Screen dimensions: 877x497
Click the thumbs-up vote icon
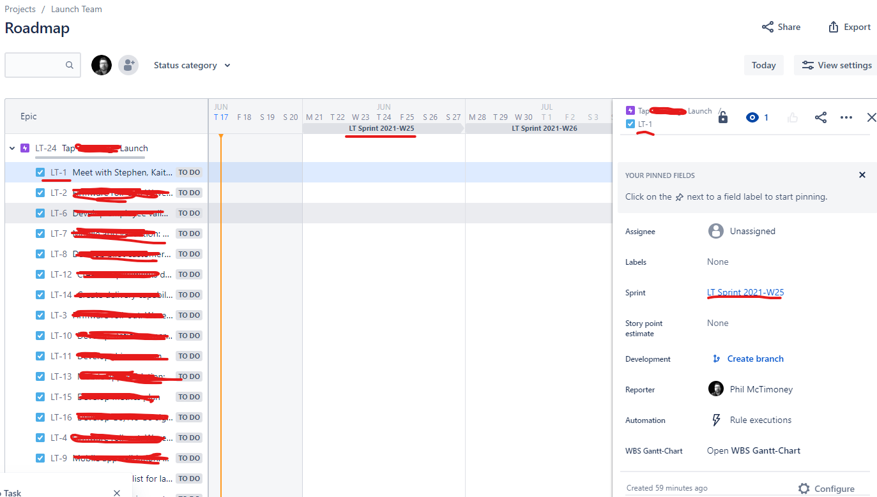[x=793, y=117]
